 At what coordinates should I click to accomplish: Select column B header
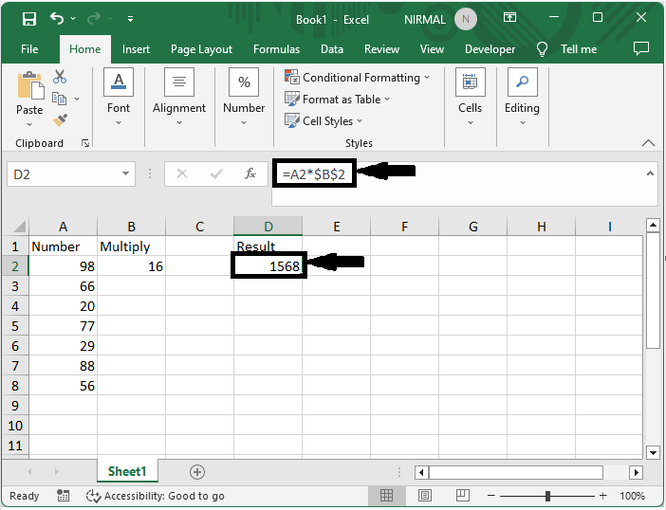click(x=131, y=227)
